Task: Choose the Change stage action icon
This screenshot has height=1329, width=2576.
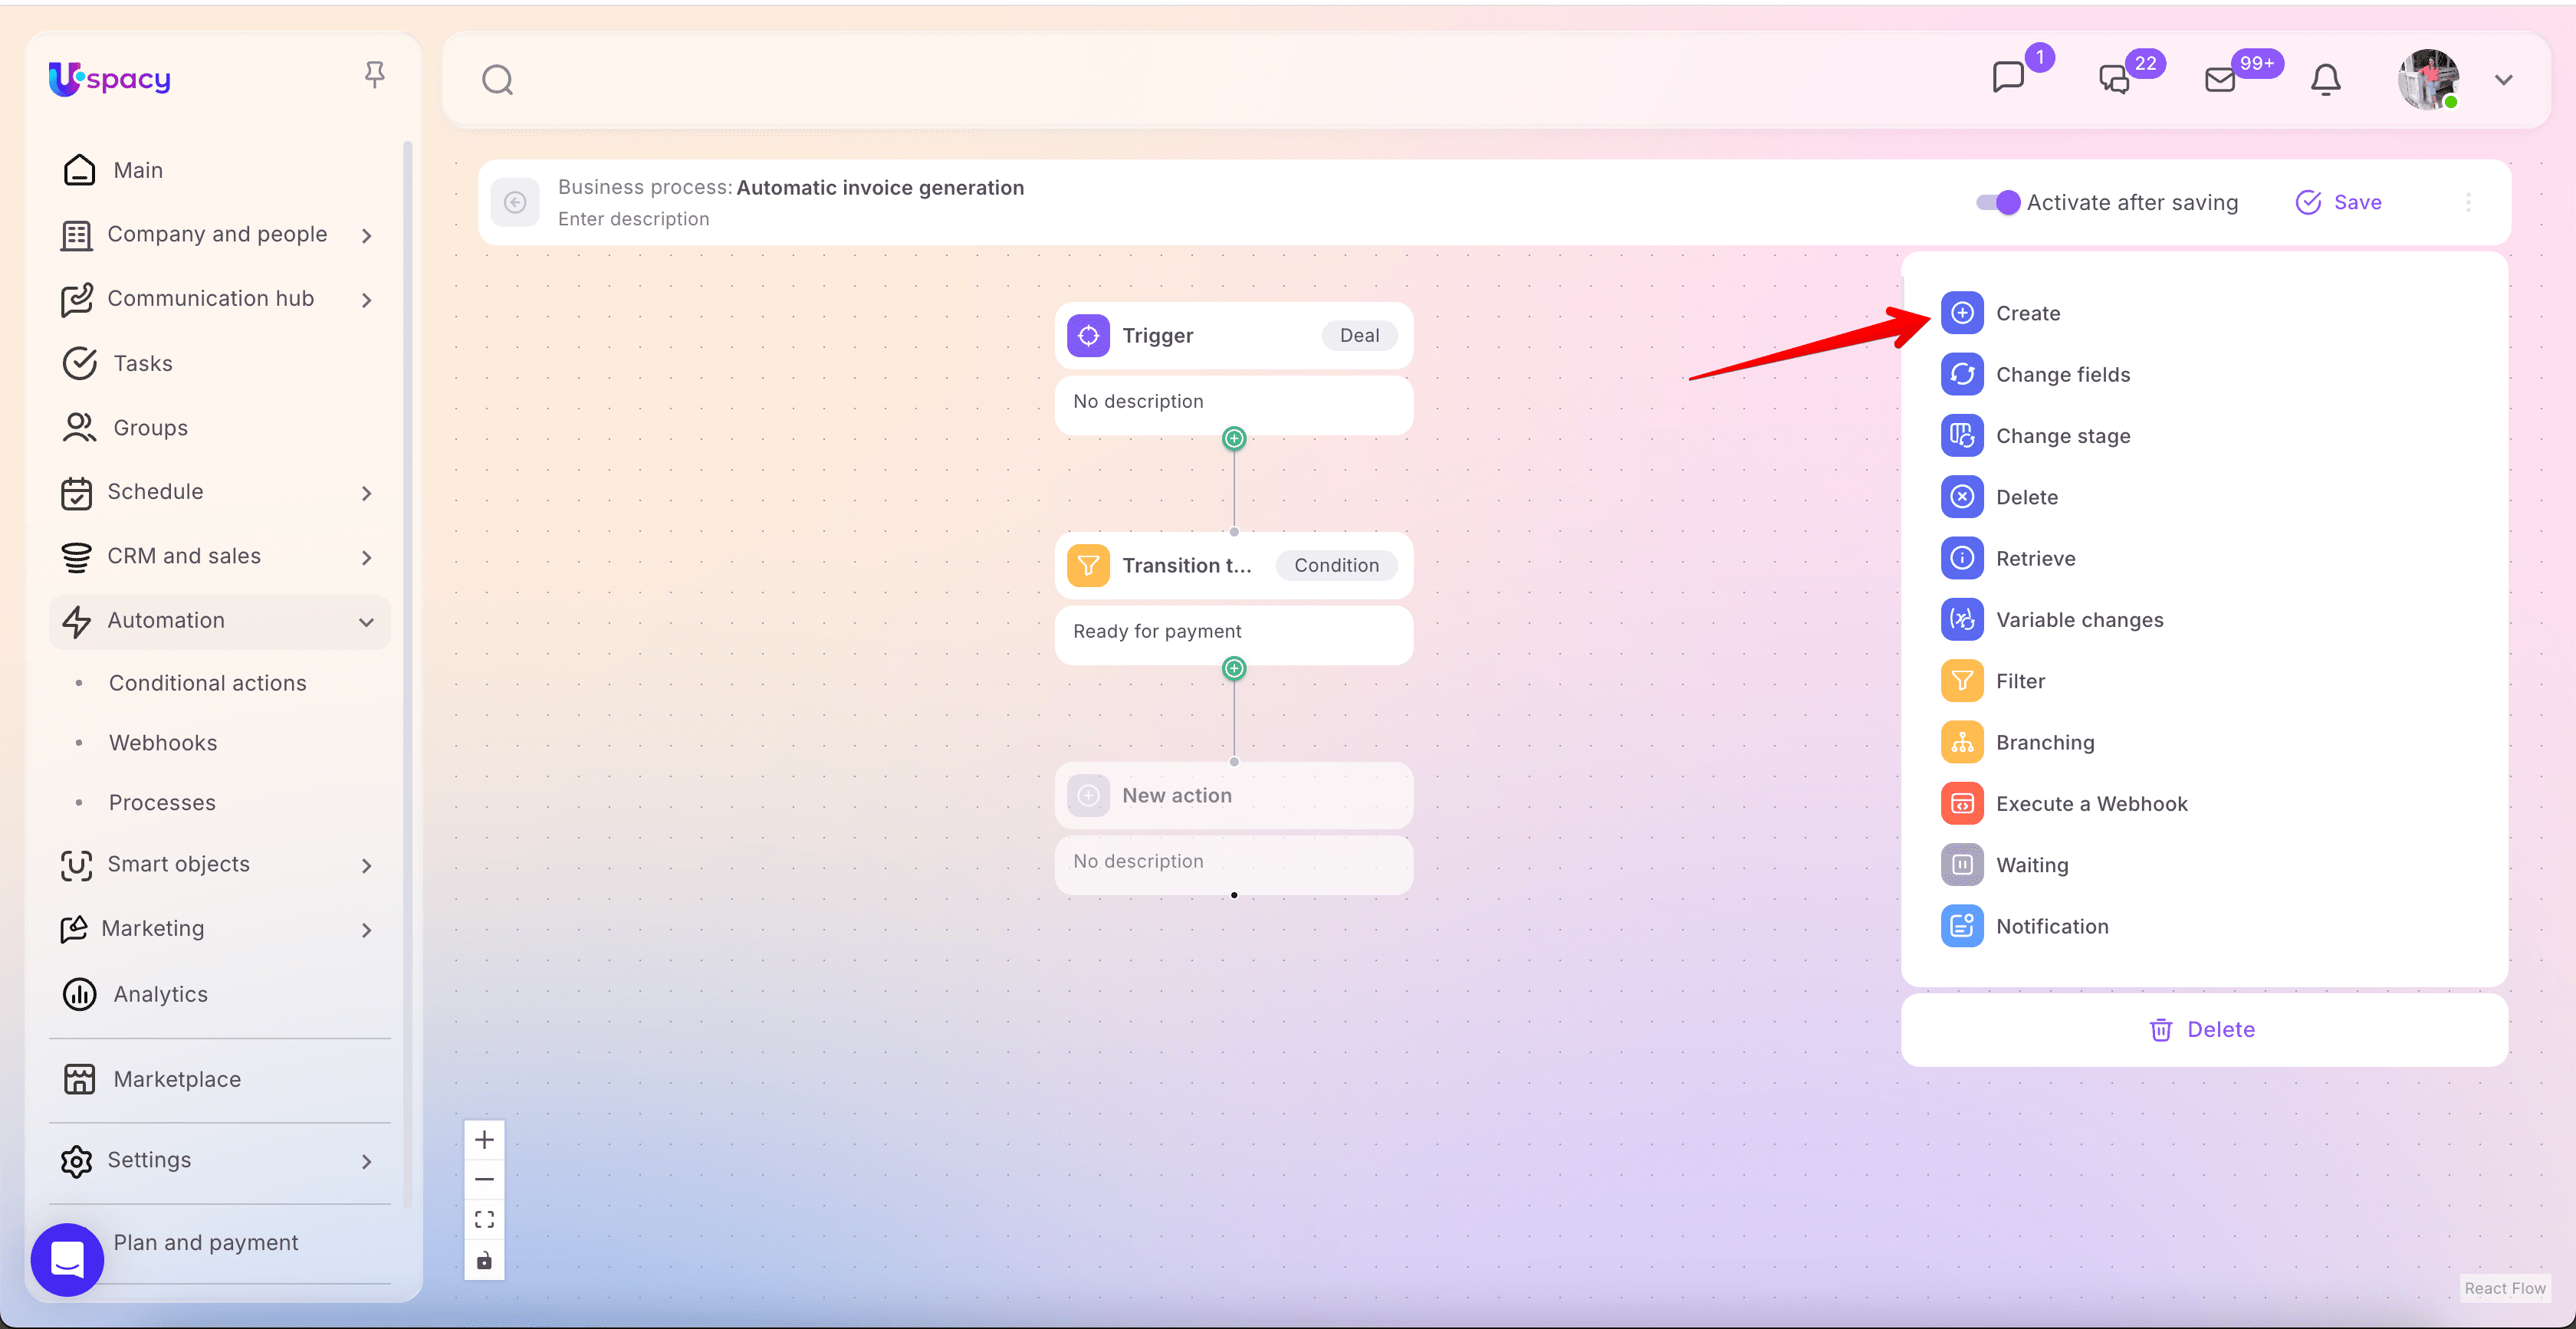Action: 1962,436
